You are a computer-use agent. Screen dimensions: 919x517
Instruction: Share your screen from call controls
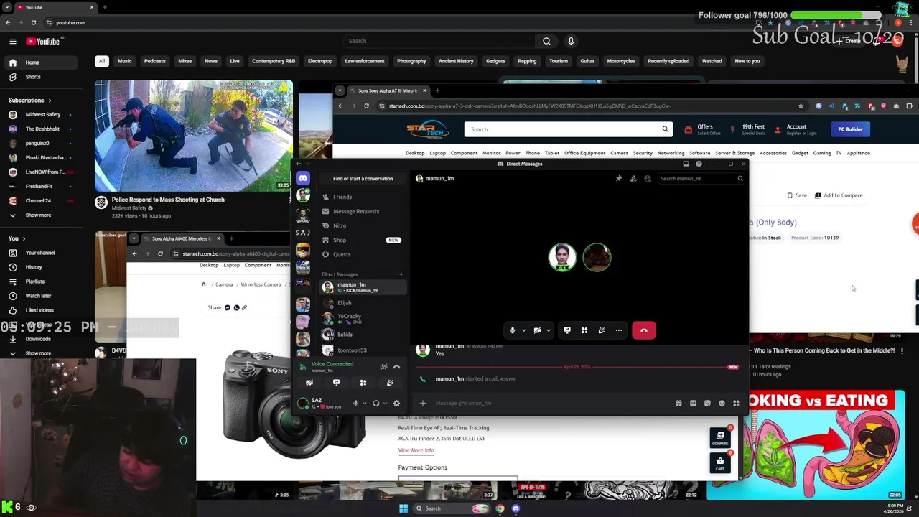[567, 330]
